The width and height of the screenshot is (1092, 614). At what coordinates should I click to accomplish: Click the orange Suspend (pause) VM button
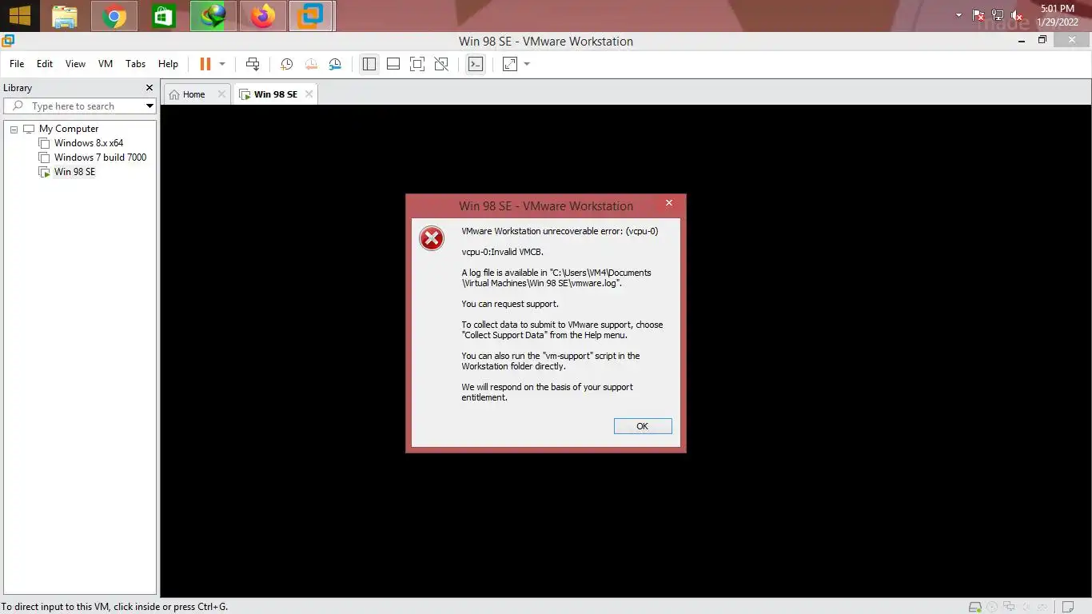pos(205,64)
